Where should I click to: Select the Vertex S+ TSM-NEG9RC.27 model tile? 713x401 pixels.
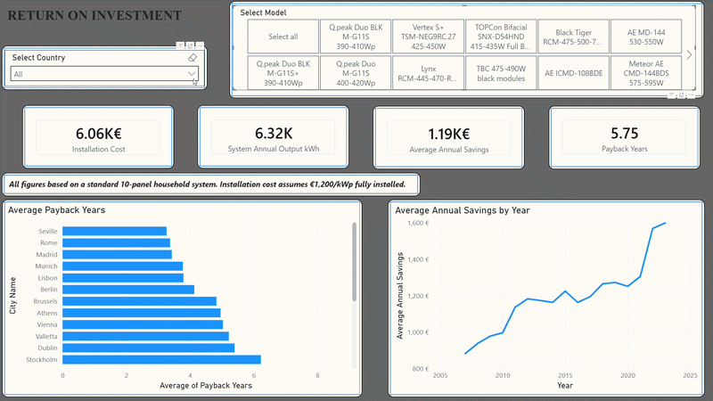click(428, 37)
